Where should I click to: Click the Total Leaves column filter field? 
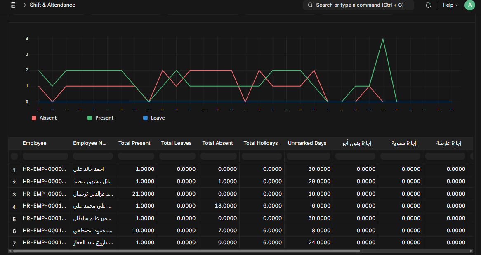177,156
